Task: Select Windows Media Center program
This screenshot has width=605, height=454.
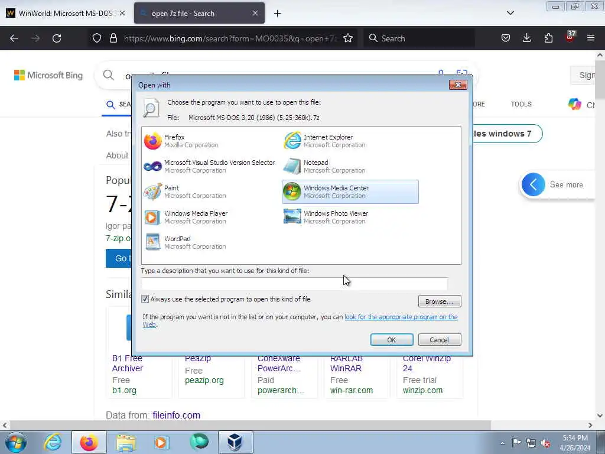Action: click(350, 192)
